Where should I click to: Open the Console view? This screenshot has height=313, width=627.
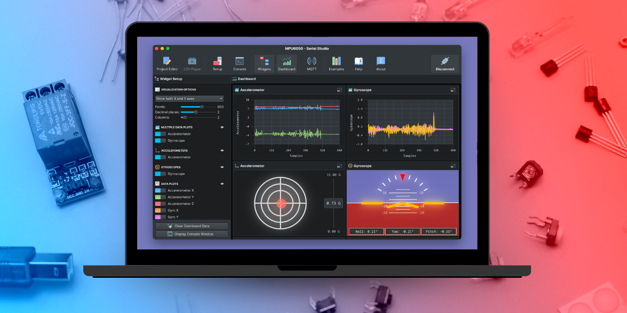240,63
